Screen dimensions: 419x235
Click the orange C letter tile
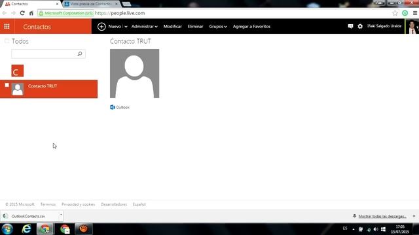pyautogui.click(x=18, y=70)
